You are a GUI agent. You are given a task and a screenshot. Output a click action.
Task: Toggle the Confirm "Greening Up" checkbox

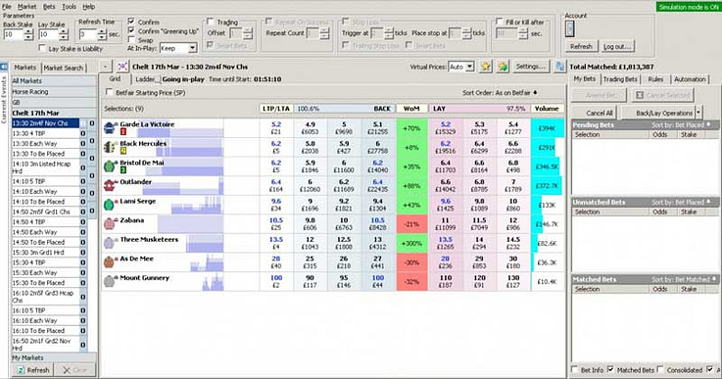point(131,31)
